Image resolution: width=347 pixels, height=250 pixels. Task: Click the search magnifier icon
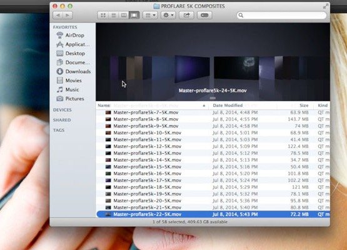tap(241, 15)
